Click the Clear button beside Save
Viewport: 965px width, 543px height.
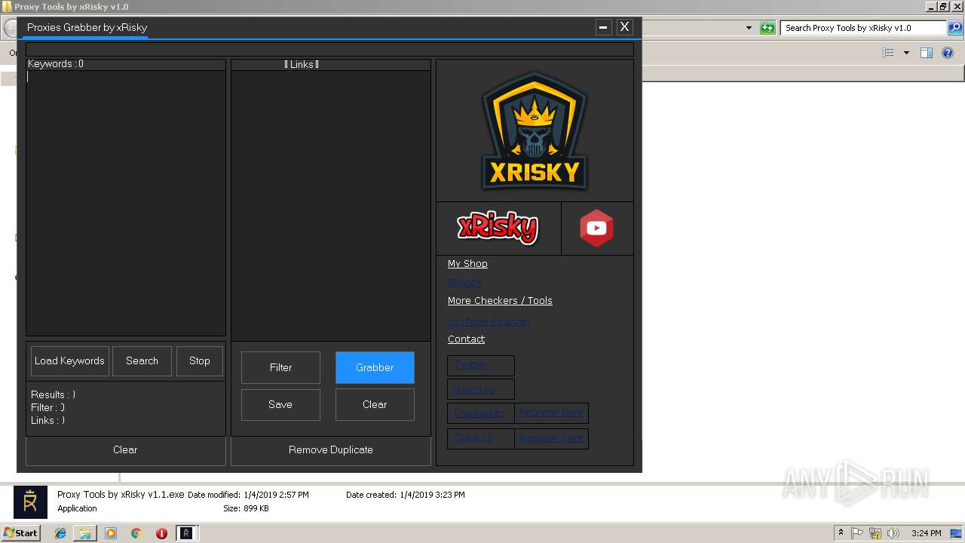[375, 405]
